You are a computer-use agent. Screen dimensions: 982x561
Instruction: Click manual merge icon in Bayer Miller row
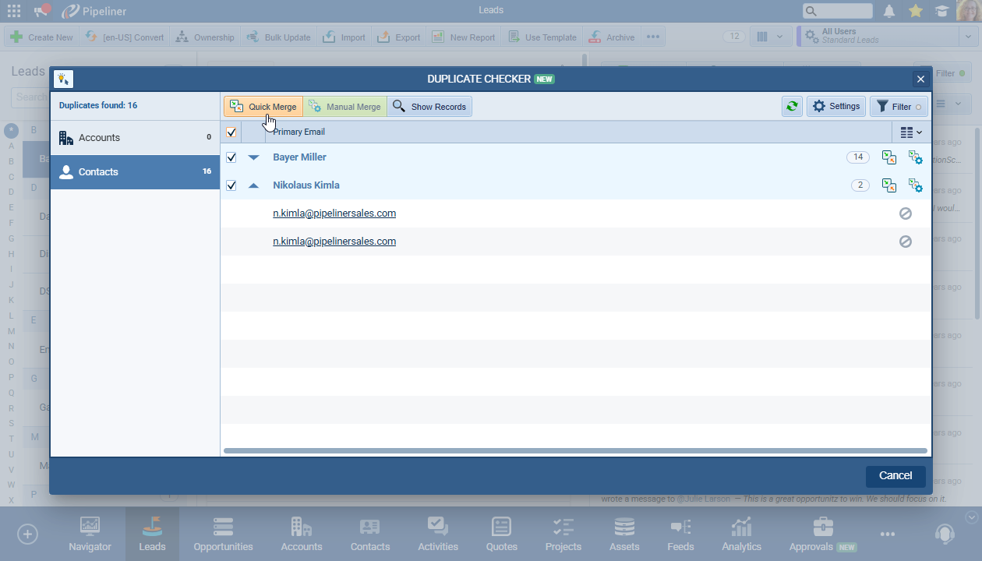coord(915,157)
